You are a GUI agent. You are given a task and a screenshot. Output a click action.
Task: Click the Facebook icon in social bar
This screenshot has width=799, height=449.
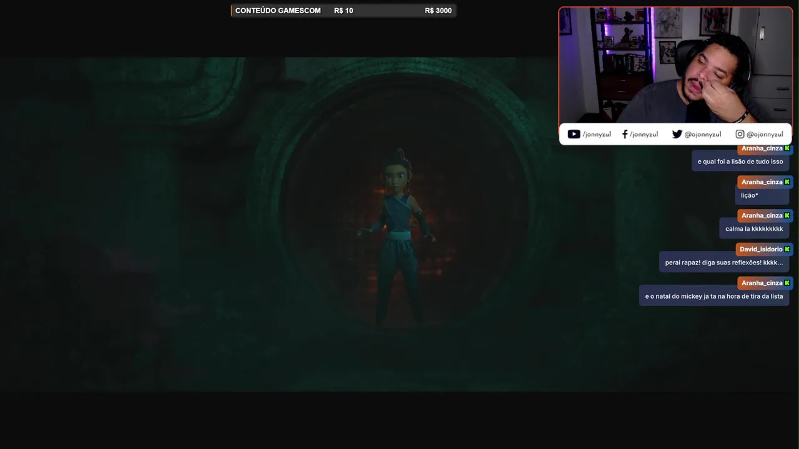(x=625, y=134)
